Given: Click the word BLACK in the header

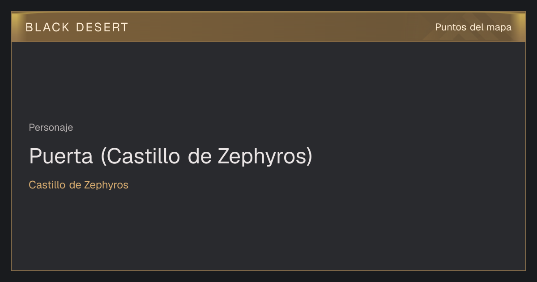Looking at the screenshot, I should (x=47, y=27).
